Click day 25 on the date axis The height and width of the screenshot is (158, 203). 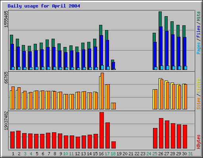pyautogui.click(x=155, y=154)
